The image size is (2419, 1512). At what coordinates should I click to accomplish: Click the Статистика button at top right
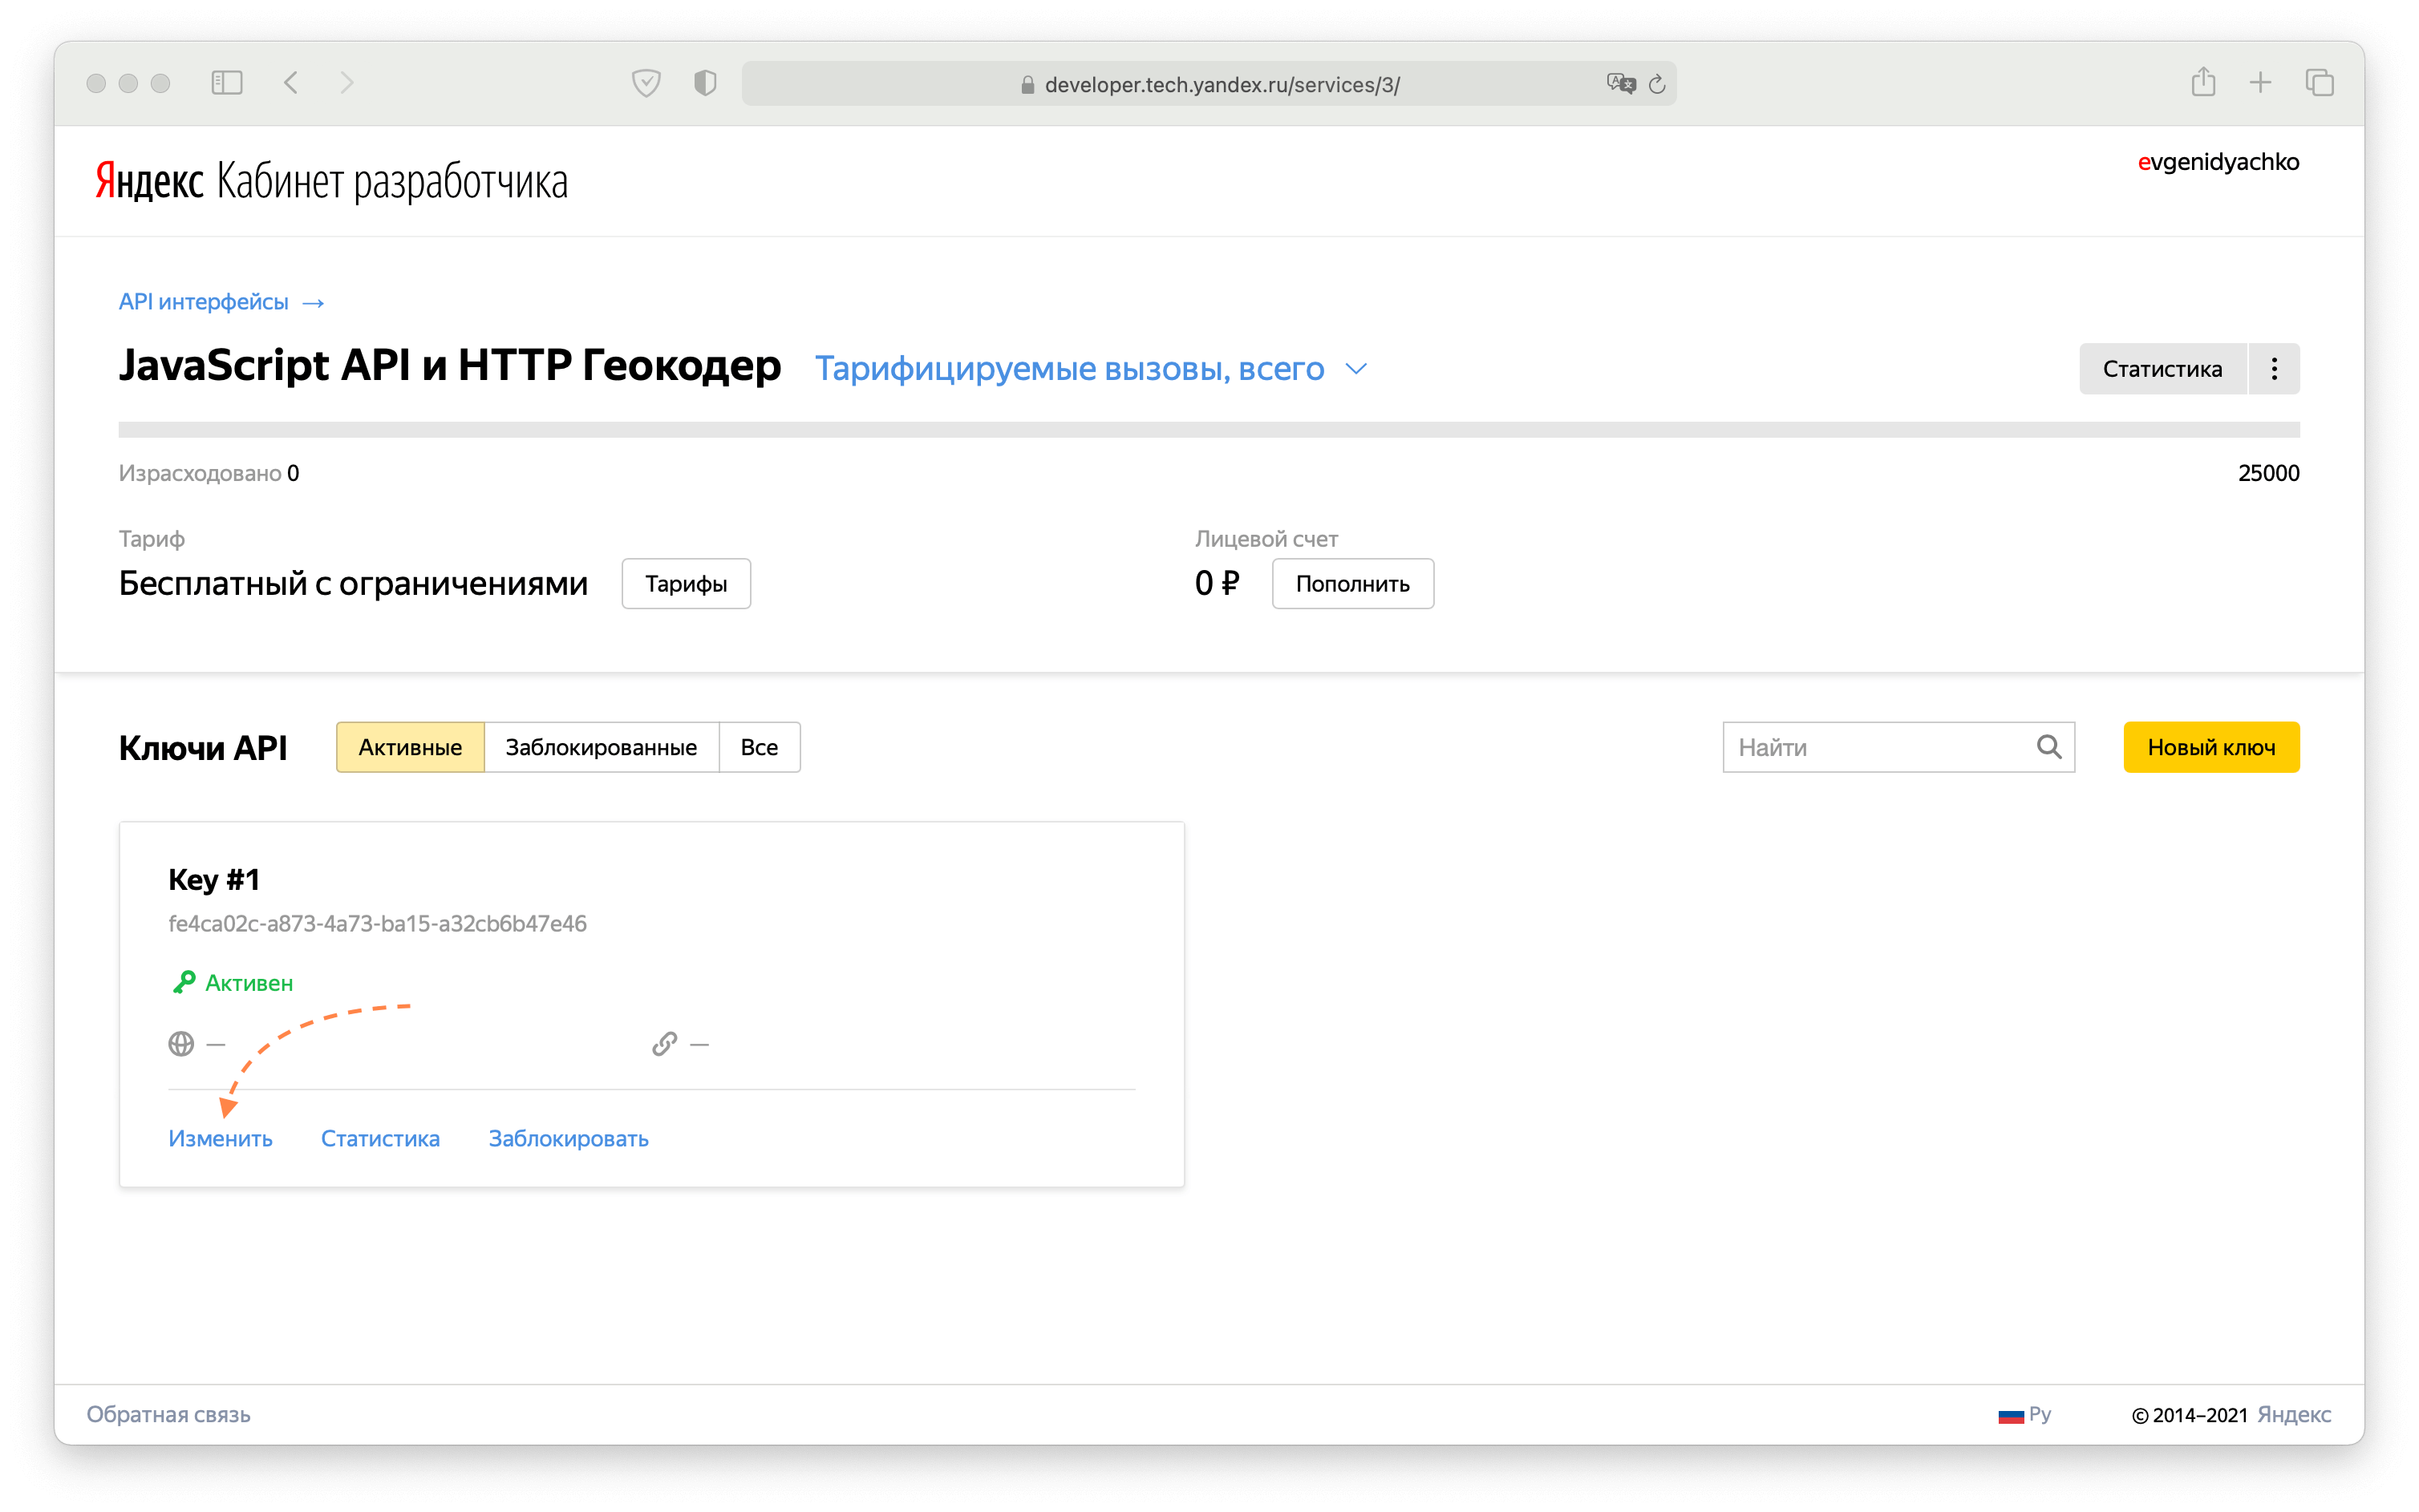(x=2163, y=369)
